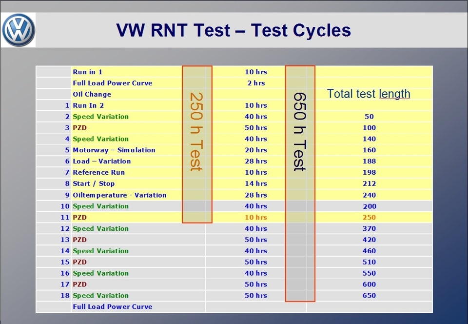This screenshot has height=324, width=468.
Task: Click the total length value "188"
Action: [x=369, y=161]
